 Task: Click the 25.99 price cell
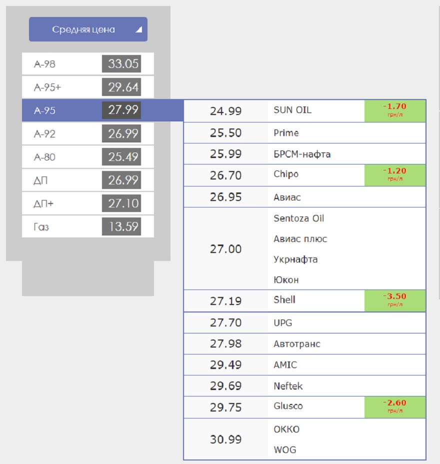click(x=226, y=154)
